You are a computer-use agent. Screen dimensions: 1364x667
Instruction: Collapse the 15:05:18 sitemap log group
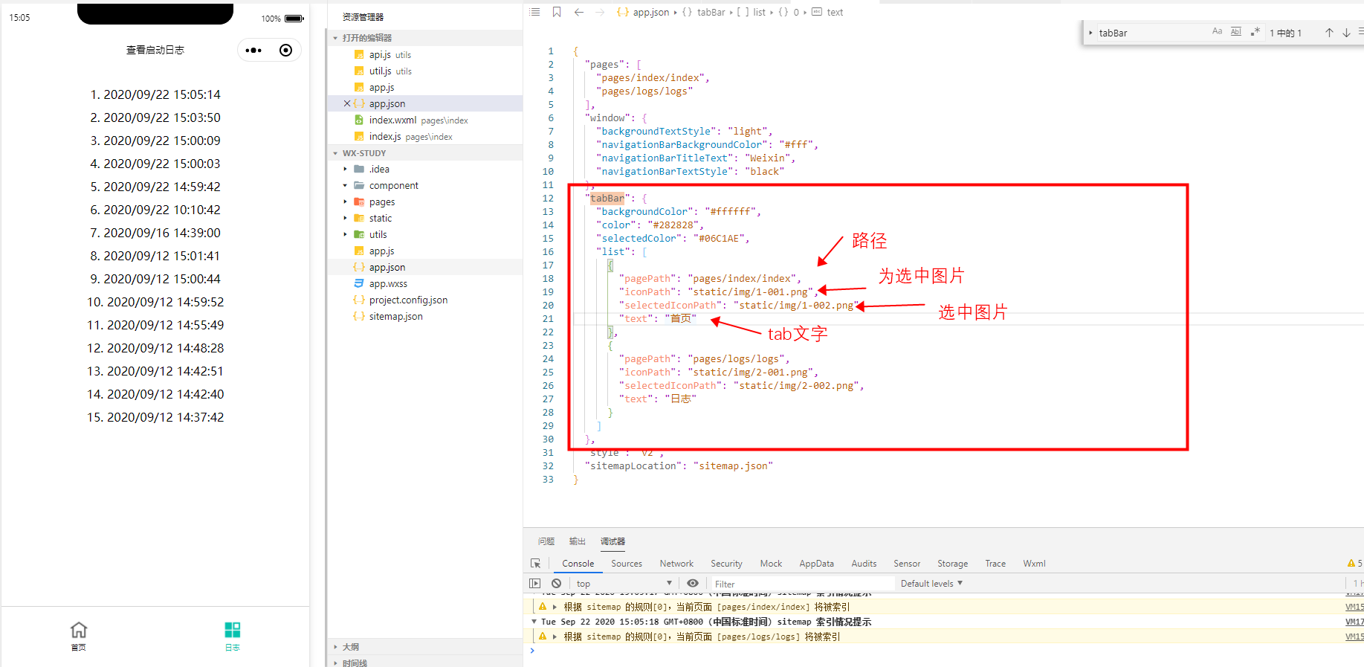tap(534, 622)
